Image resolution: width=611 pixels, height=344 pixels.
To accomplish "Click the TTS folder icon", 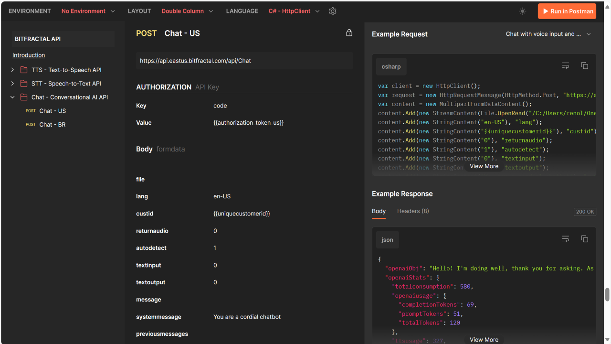I will point(24,70).
